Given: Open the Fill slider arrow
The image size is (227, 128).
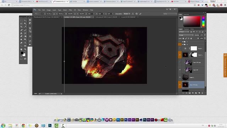Looking at the screenshot, I should point(205,38).
